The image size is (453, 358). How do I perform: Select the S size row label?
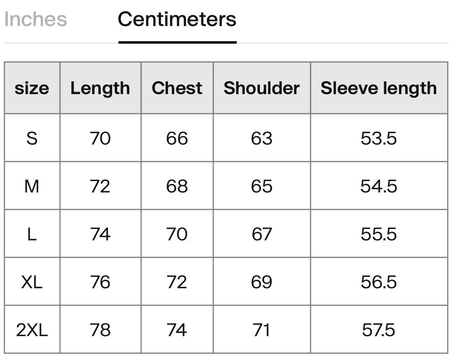click(x=32, y=138)
